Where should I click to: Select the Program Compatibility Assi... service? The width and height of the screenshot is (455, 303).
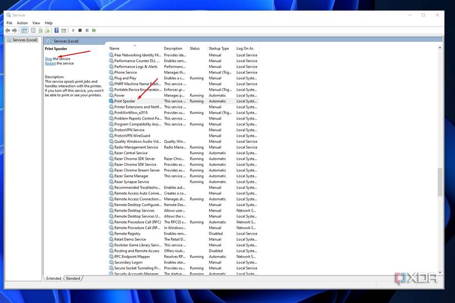click(137, 124)
